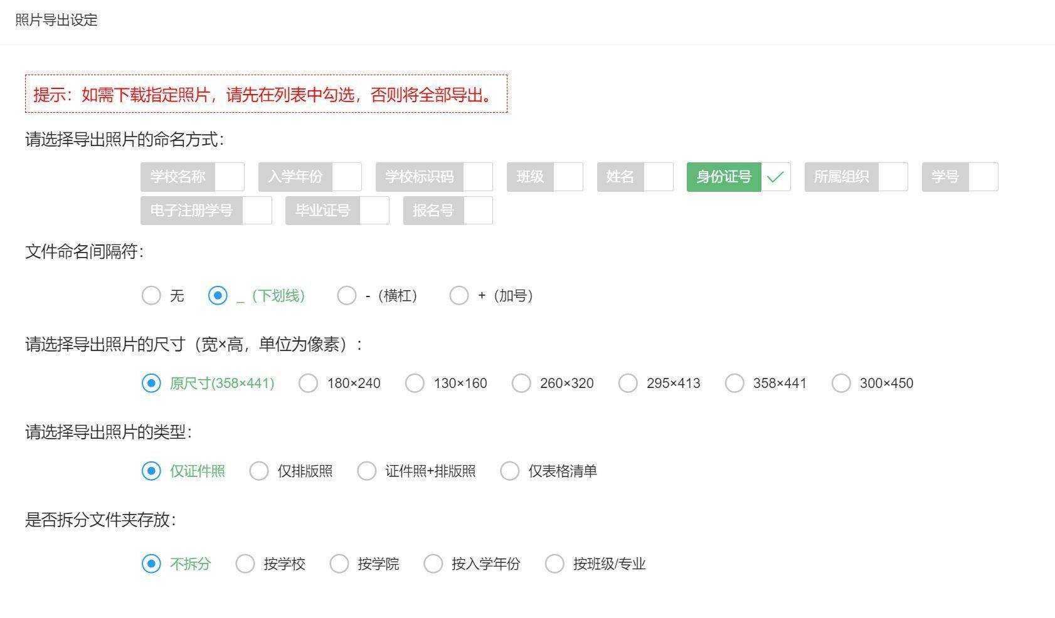The width and height of the screenshot is (1055, 618).
Task: Select 按班级/专业 folder split option
Action: tap(554, 563)
